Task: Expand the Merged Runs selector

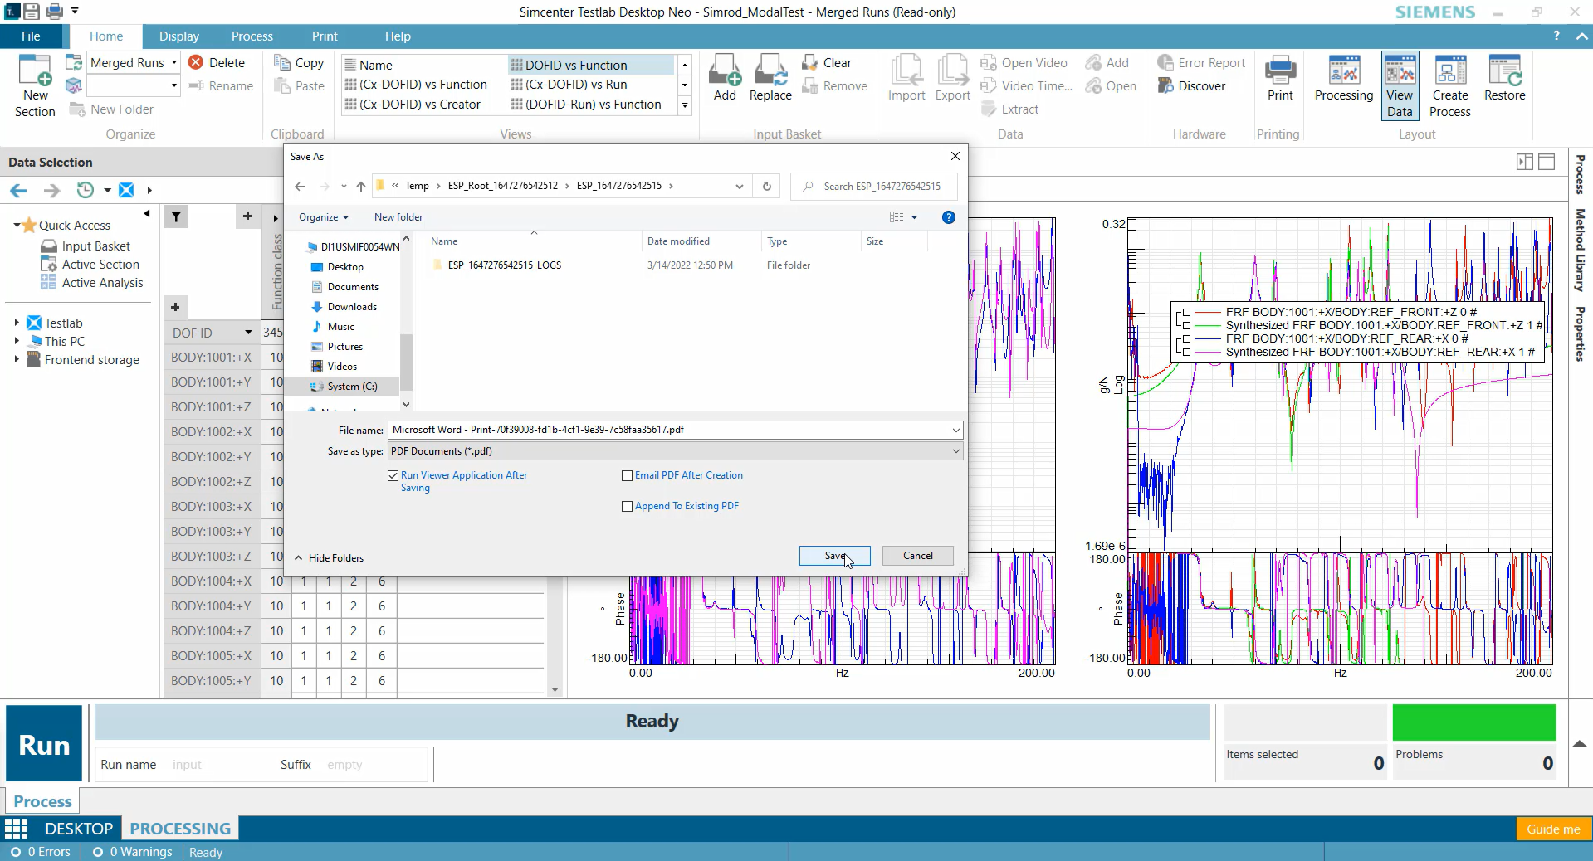Action: [173, 62]
